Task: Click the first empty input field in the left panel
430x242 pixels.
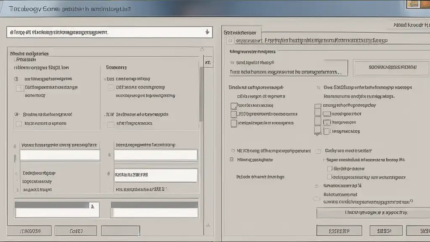Action: click(60, 155)
